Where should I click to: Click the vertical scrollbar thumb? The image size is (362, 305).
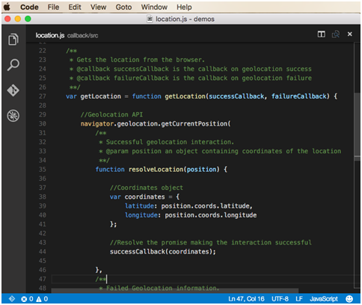pos(357,125)
